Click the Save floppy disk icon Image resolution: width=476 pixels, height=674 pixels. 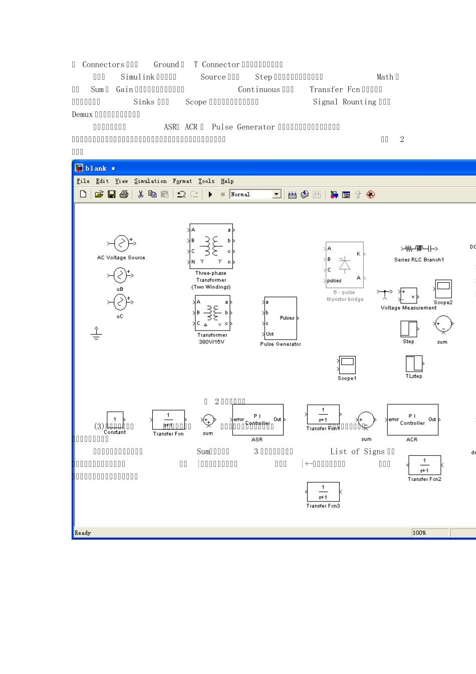pos(111,194)
